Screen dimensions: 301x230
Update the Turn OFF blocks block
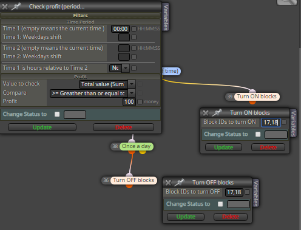[186, 217]
